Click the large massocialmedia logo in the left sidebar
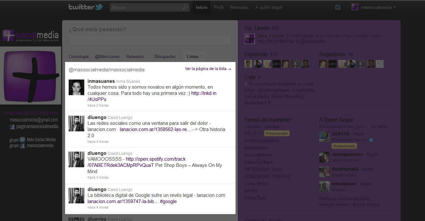Viewport: 425px width, 221px height. coord(31,76)
